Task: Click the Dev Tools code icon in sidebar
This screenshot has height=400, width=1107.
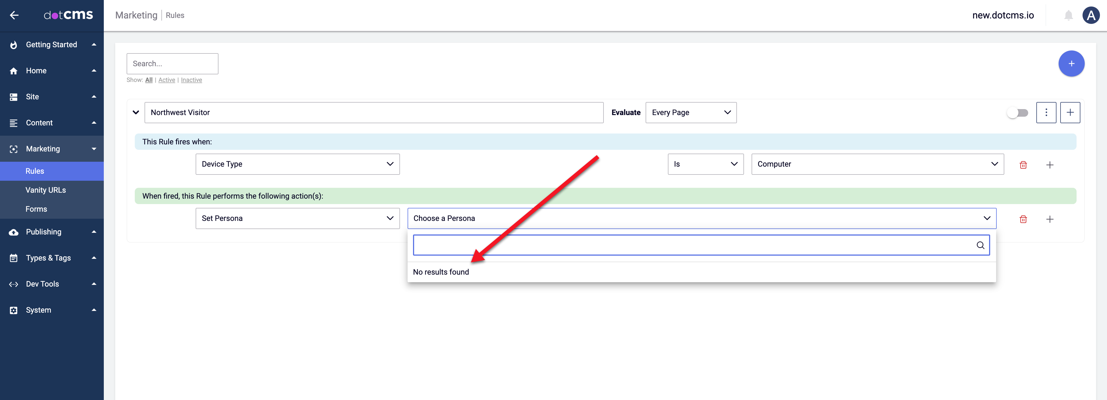Action: [13, 284]
